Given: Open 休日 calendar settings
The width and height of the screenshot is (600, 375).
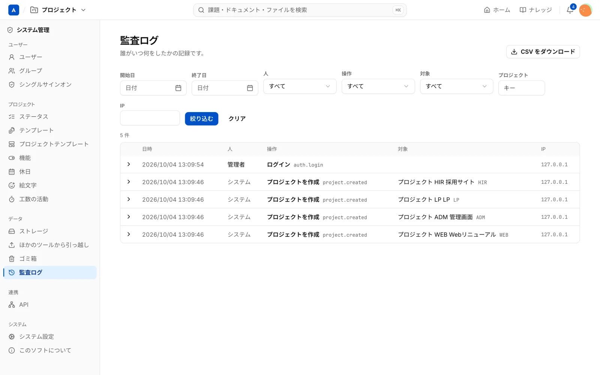Looking at the screenshot, I should [50, 172].
